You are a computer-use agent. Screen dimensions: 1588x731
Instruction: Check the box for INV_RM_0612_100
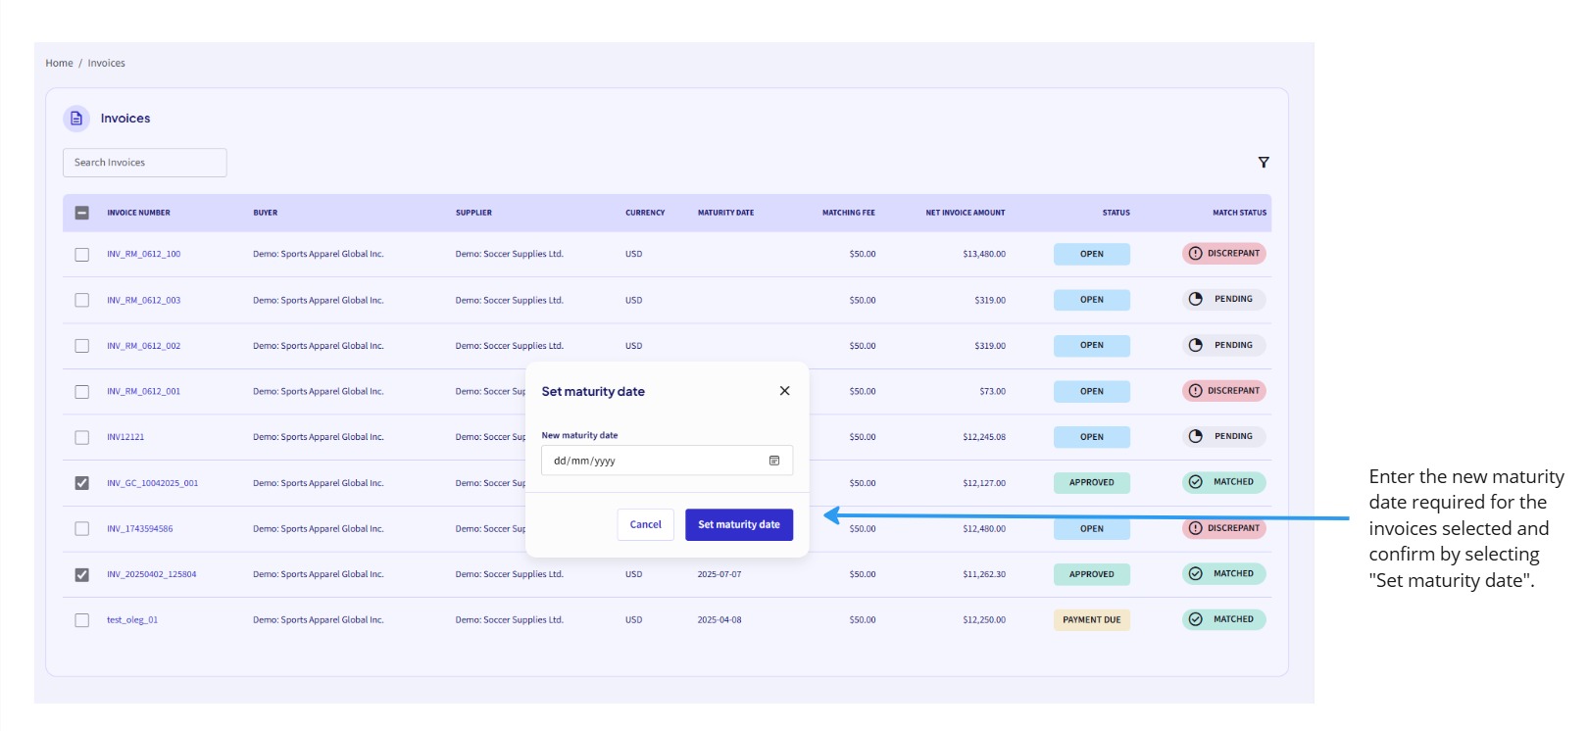pos(82,255)
